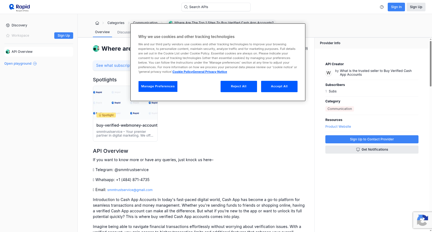Click the Workspace star icon
Viewport: 432px width, 232px height.
coord(8,36)
